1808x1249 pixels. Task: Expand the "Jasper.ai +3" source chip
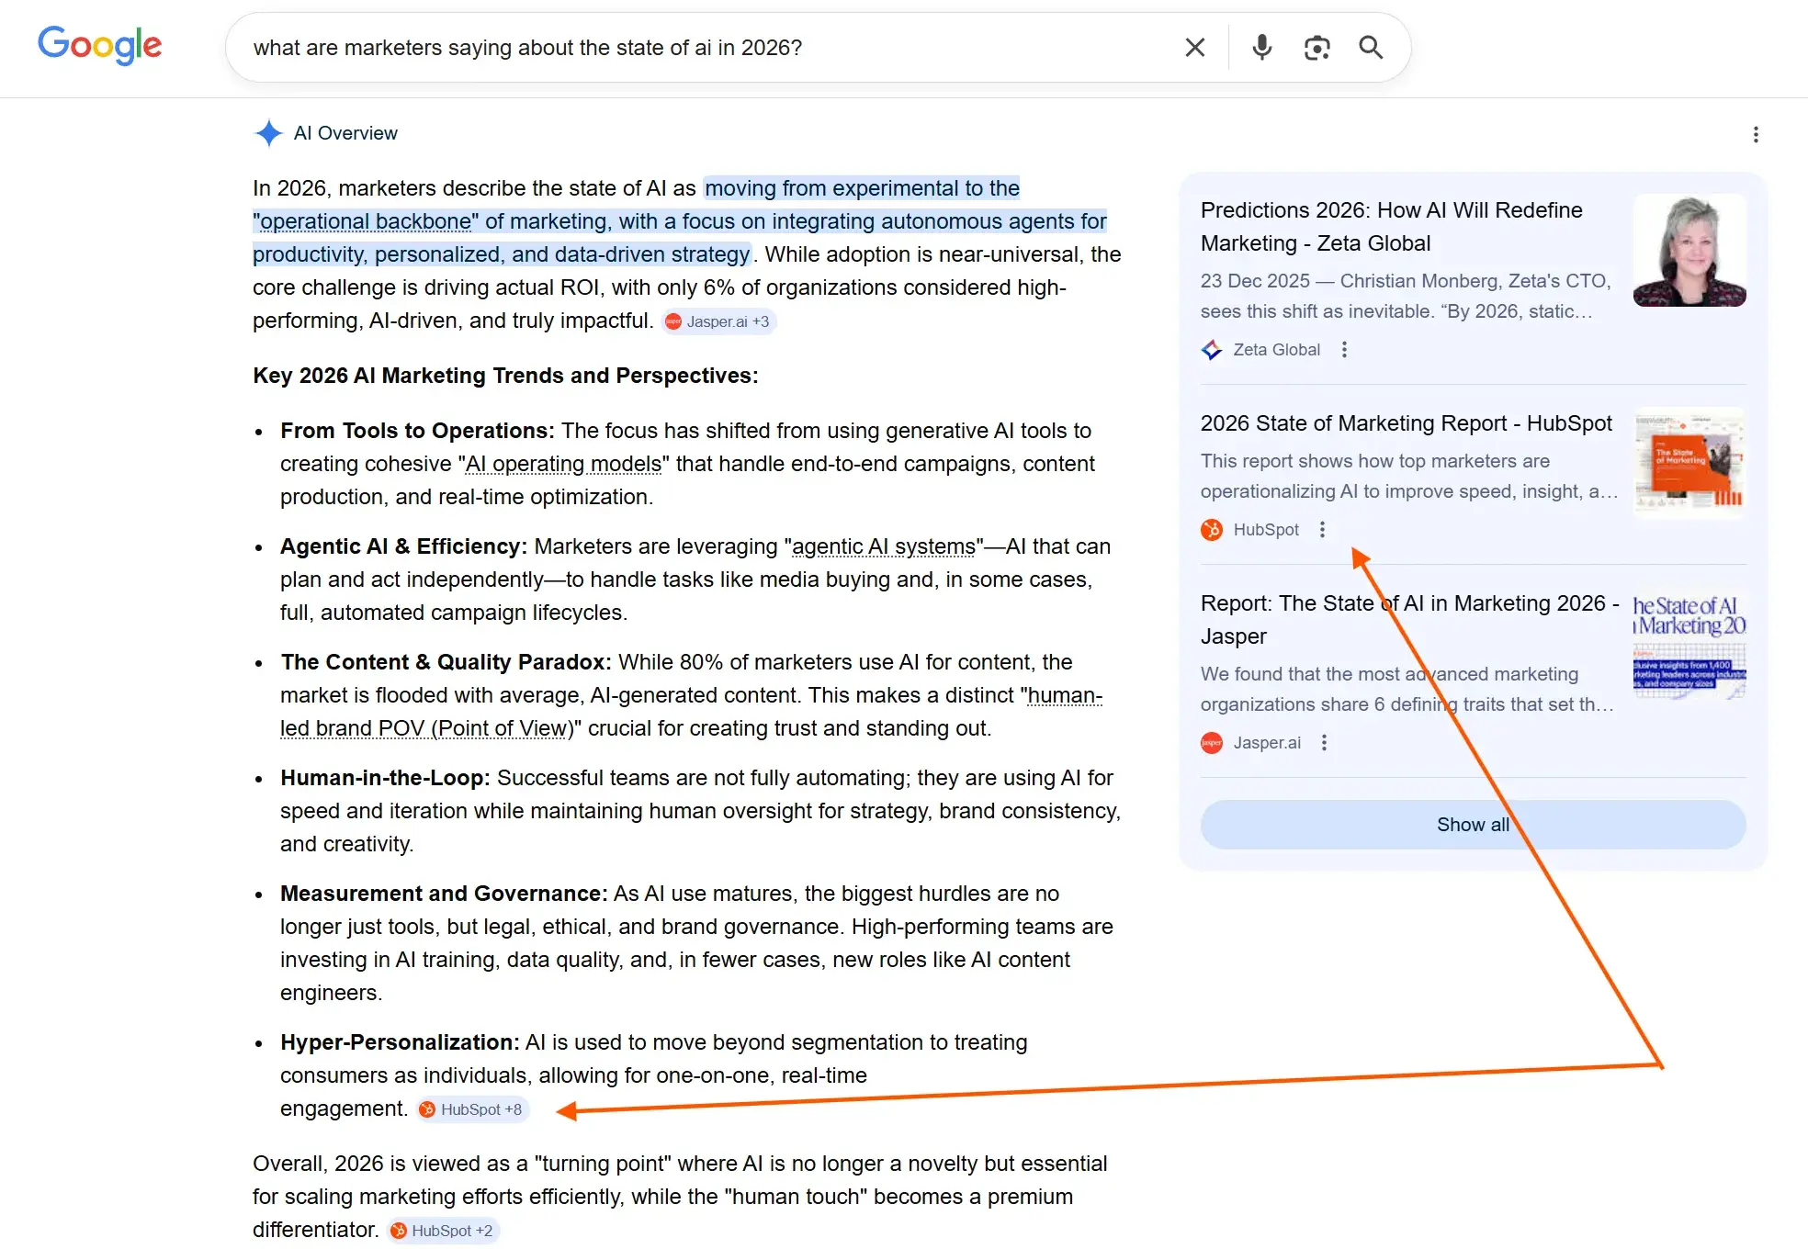(718, 321)
